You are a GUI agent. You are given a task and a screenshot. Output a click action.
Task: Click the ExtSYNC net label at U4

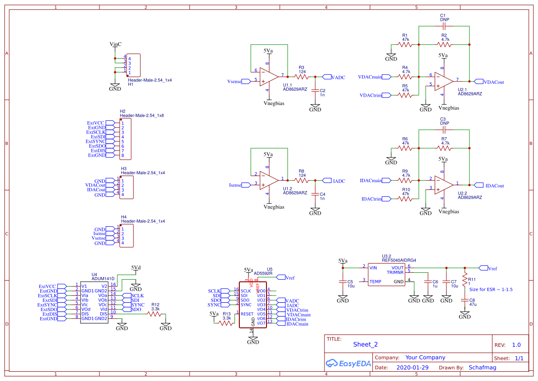[x=47, y=305]
